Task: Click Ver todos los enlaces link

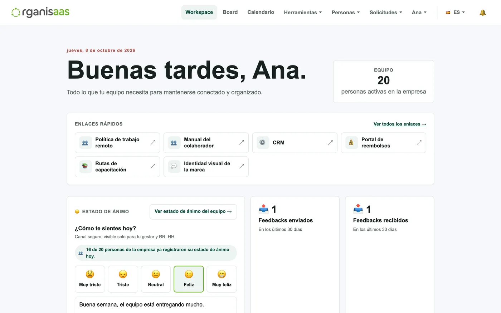Action: (400, 124)
